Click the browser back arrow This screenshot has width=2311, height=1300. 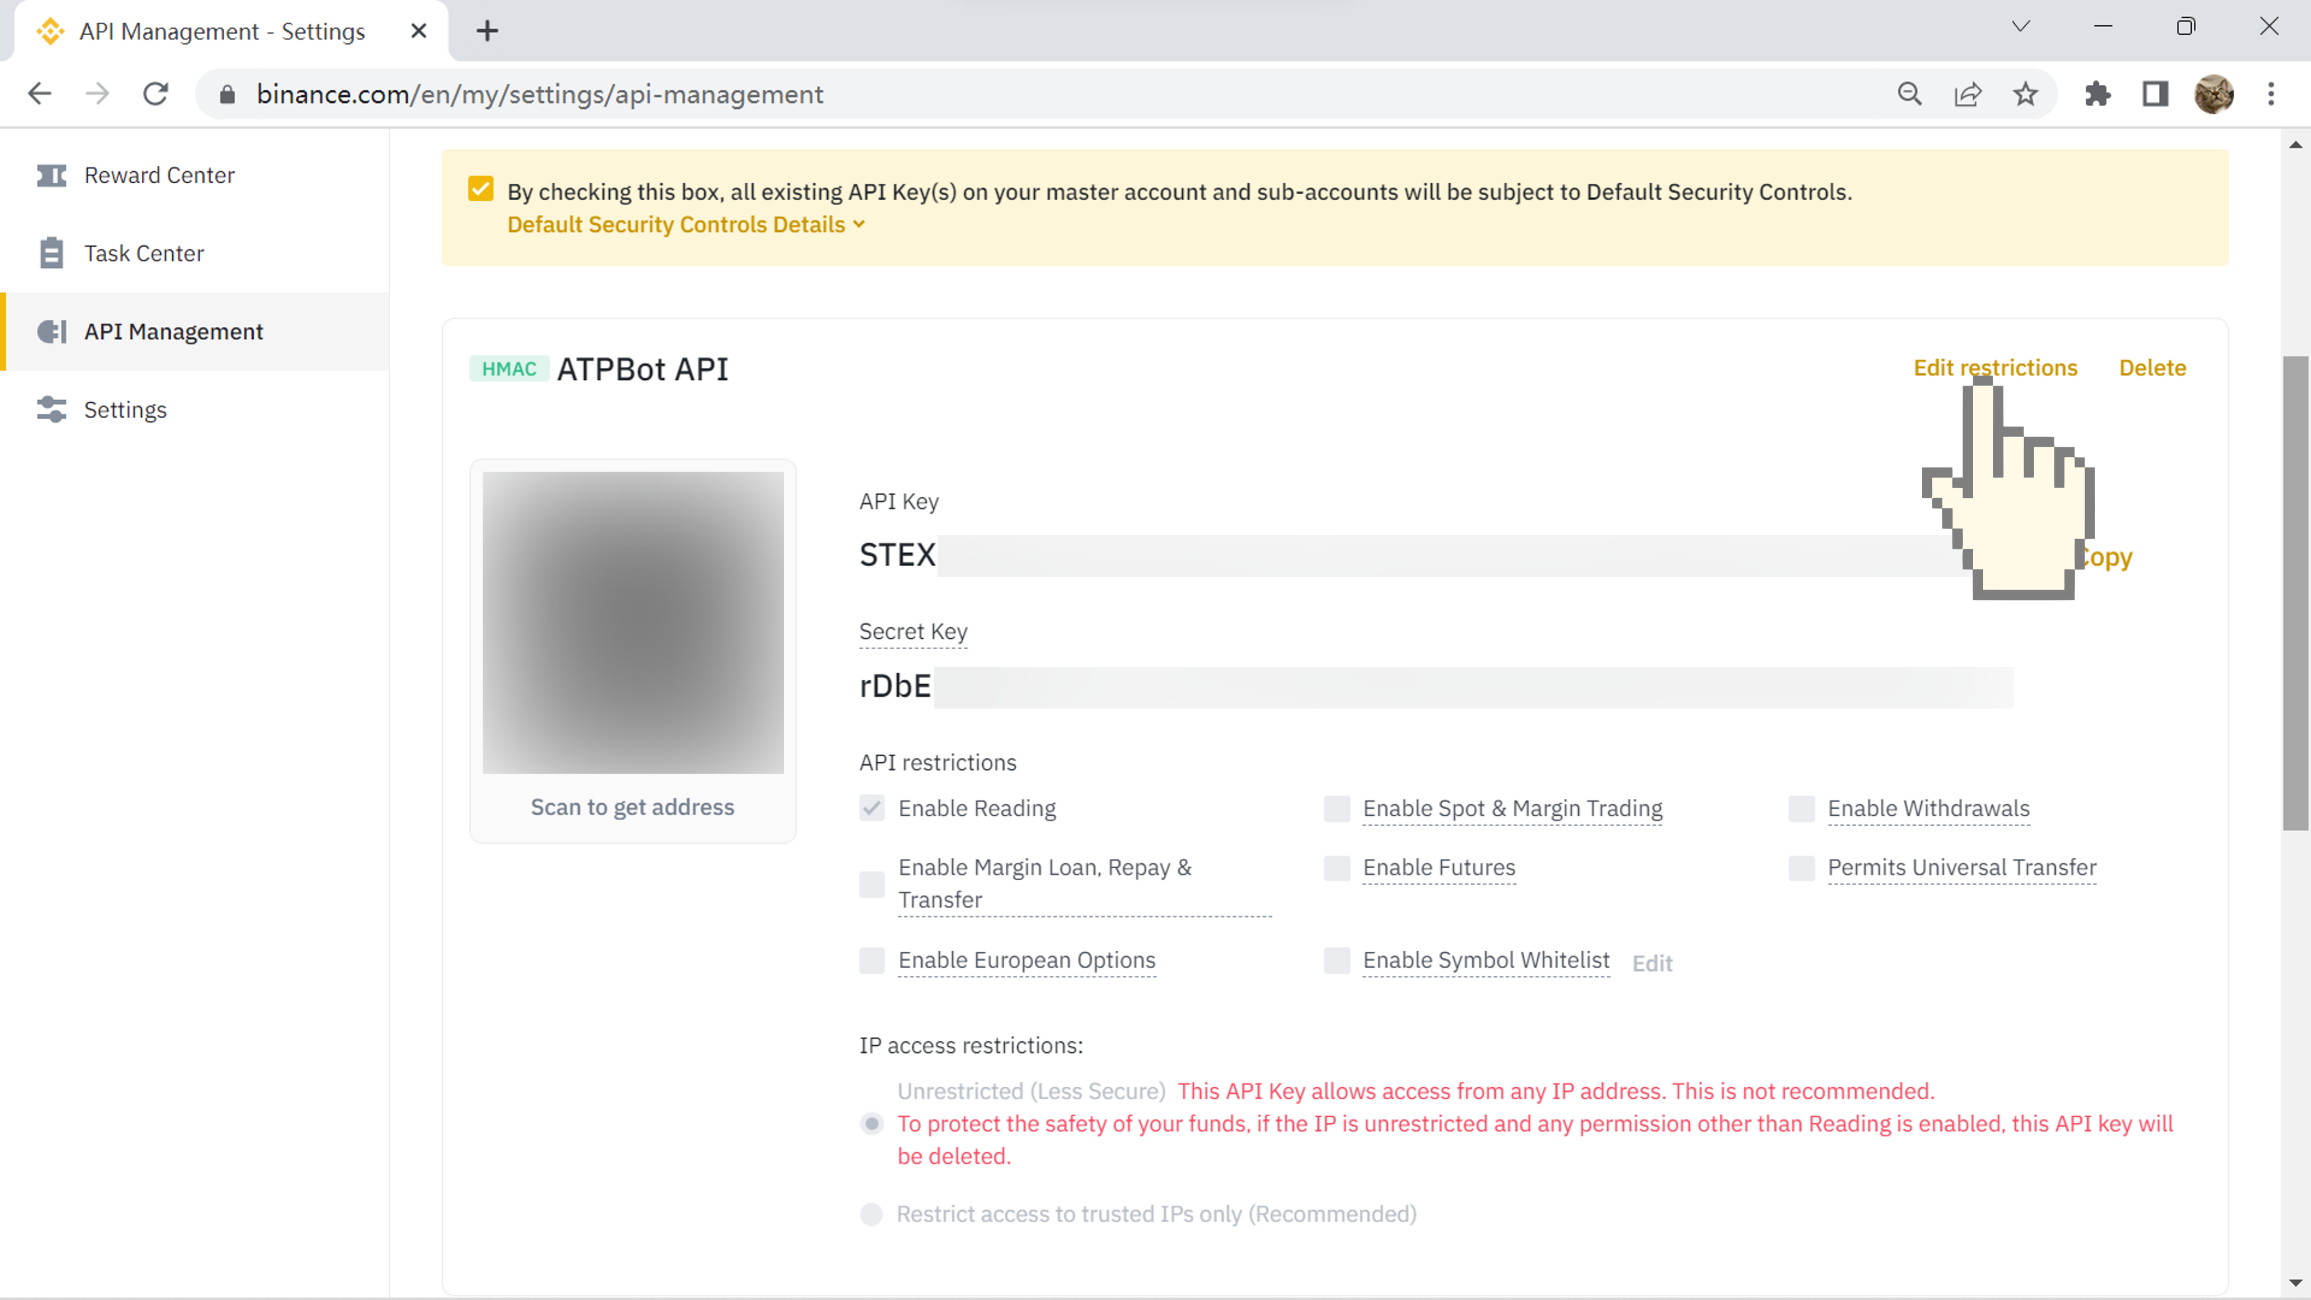click(x=39, y=93)
